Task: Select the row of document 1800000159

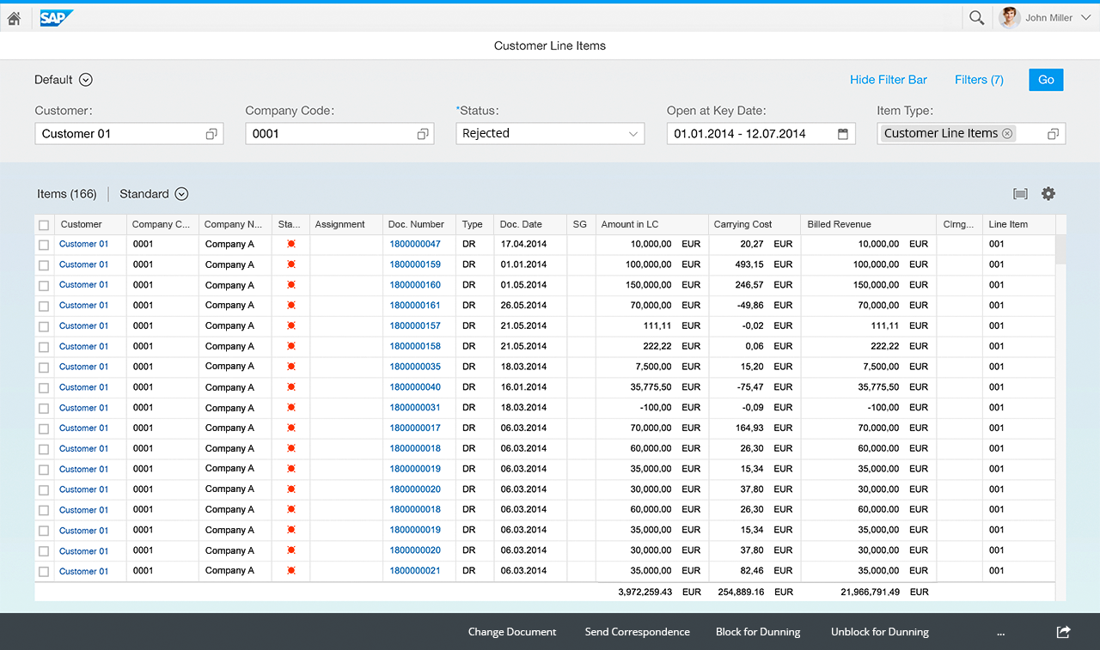Action: (44, 265)
